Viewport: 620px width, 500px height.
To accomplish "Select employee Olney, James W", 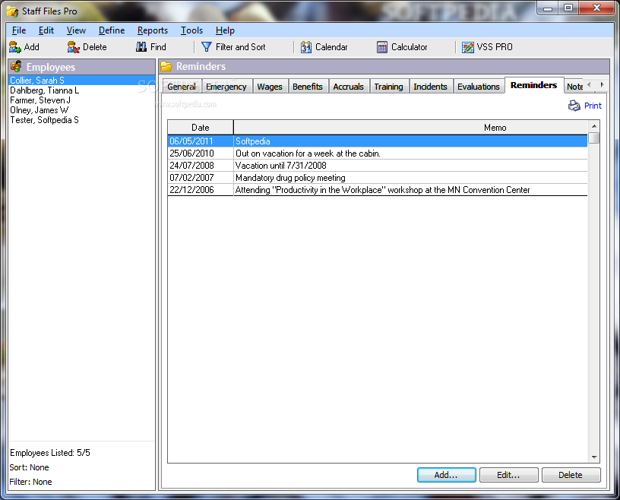I will 82,110.
